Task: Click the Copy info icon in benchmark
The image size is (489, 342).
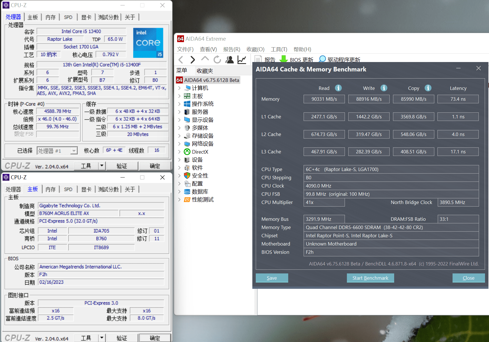Action: pos(428,88)
